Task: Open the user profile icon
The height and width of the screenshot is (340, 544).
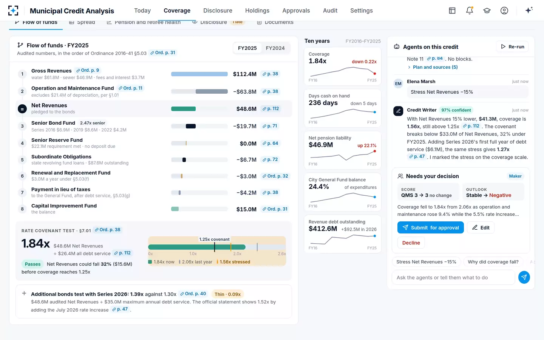Action: click(504, 11)
